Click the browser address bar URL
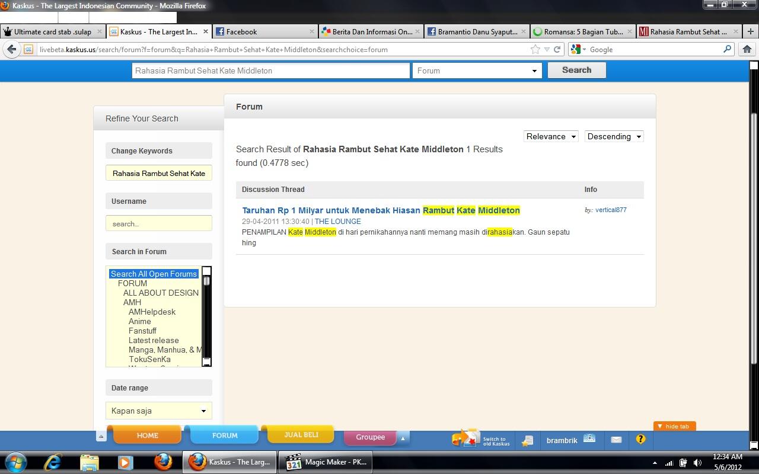Screen dimensions: 759x474 coord(281,49)
